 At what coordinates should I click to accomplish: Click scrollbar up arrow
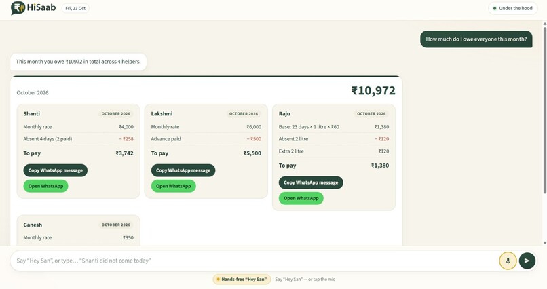point(544,24)
